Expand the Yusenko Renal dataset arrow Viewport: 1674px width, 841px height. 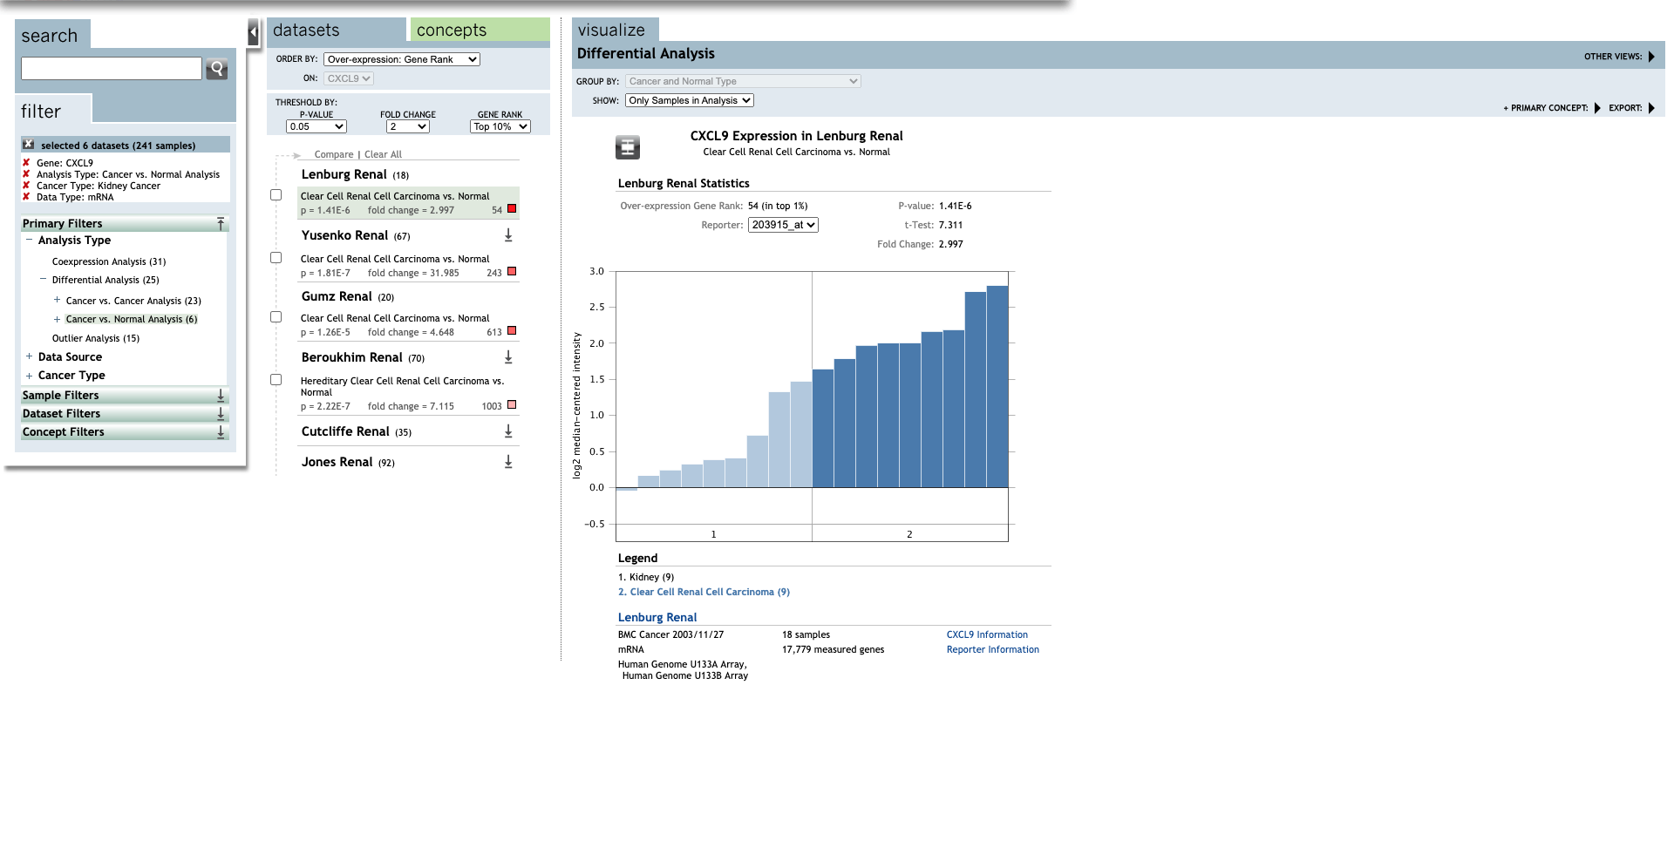pos(508,235)
